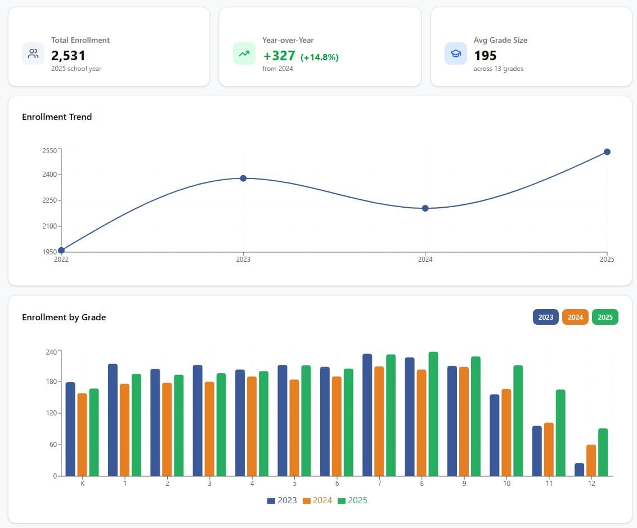The image size is (637, 528).
Task: Click the 2550 y-axis label on trend chart
Action: [x=50, y=150]
